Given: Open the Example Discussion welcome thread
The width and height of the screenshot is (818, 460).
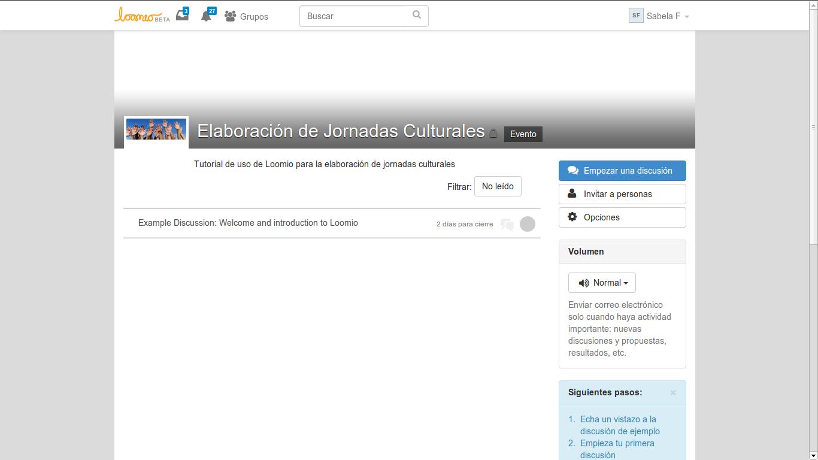Looking at the screenshot, I should pos(248,223).
